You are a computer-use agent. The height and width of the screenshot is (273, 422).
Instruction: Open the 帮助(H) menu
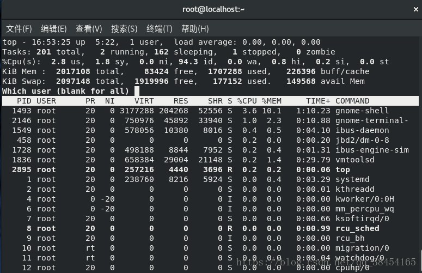click(x=195, y=28)
